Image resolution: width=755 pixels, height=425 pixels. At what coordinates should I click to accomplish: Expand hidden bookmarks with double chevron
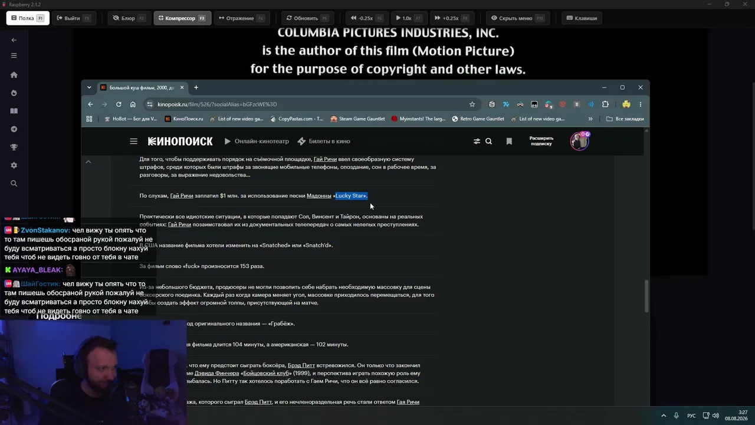click(x=590, y=119)
